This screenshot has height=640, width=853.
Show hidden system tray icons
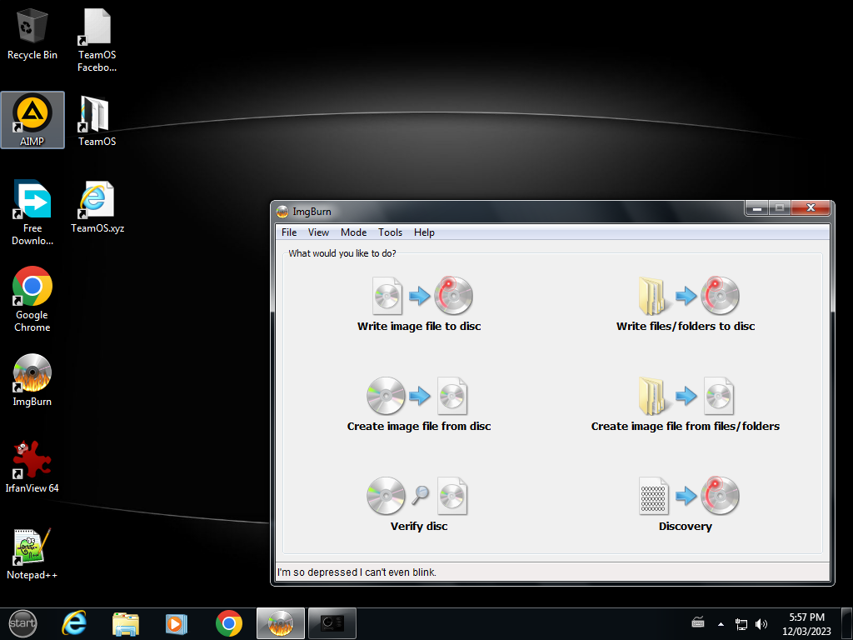pyautogui.click(x=721, y=624)
